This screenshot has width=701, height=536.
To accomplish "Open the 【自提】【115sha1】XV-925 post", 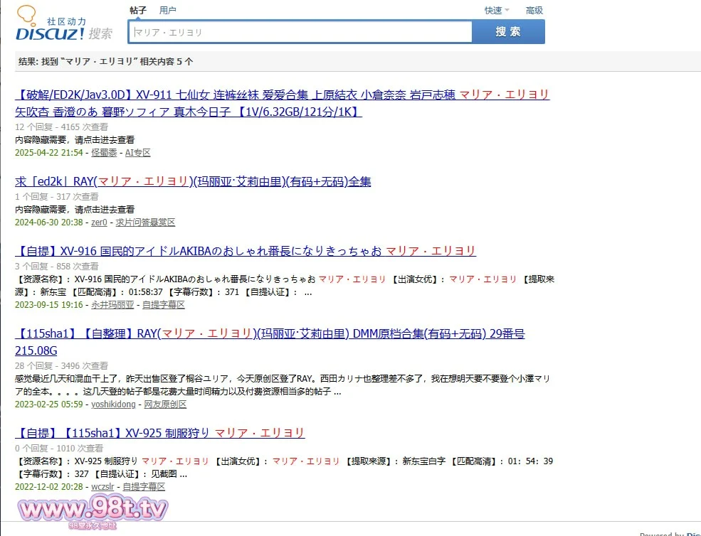I will pos(160,433).
